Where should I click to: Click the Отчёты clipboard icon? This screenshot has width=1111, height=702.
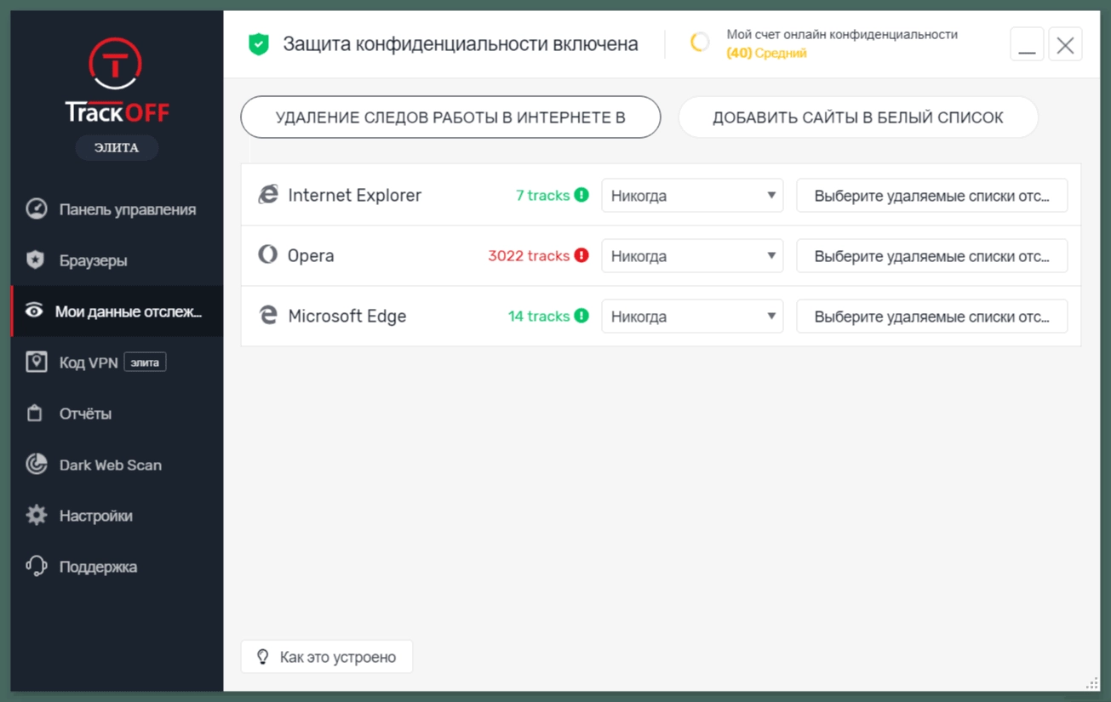click(35, 413)
